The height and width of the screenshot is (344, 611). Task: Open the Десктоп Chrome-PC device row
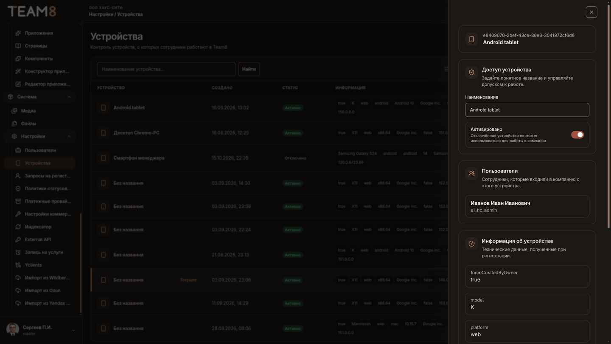[269, 133]
